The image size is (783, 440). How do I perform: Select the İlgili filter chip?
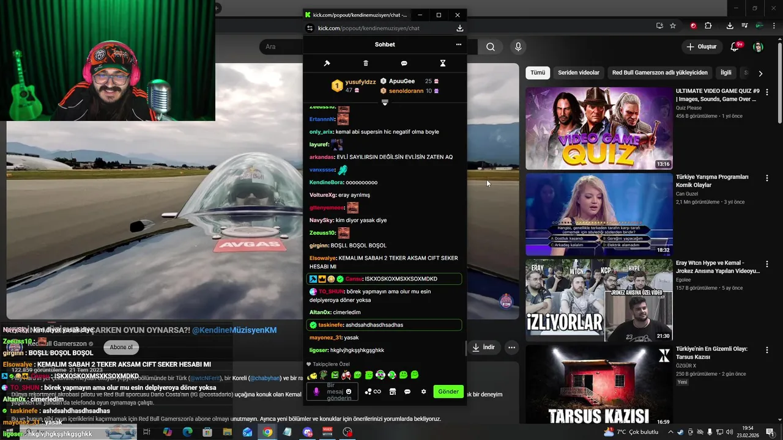[x=726, y=73]
